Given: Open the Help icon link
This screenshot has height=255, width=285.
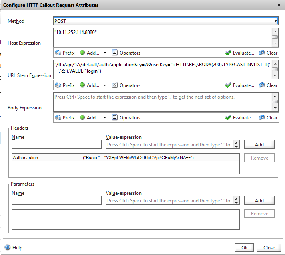Looking at the screenshot, I should coord(7,247).
